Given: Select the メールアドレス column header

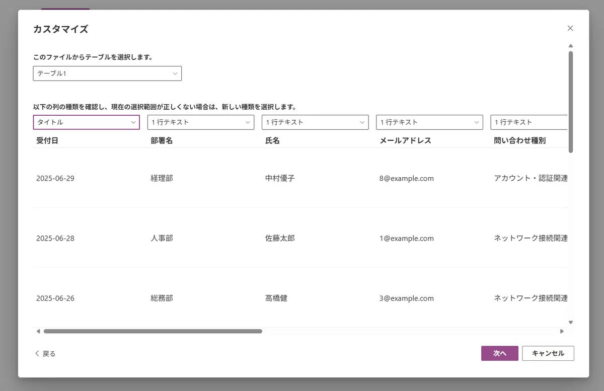Looking at the screenshot, I should point(405,140).
